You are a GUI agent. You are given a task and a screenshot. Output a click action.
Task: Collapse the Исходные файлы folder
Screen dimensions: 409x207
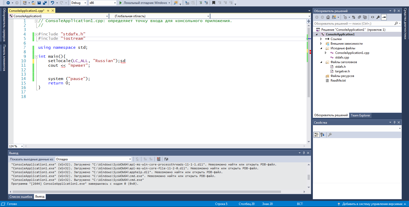point(321,48)
